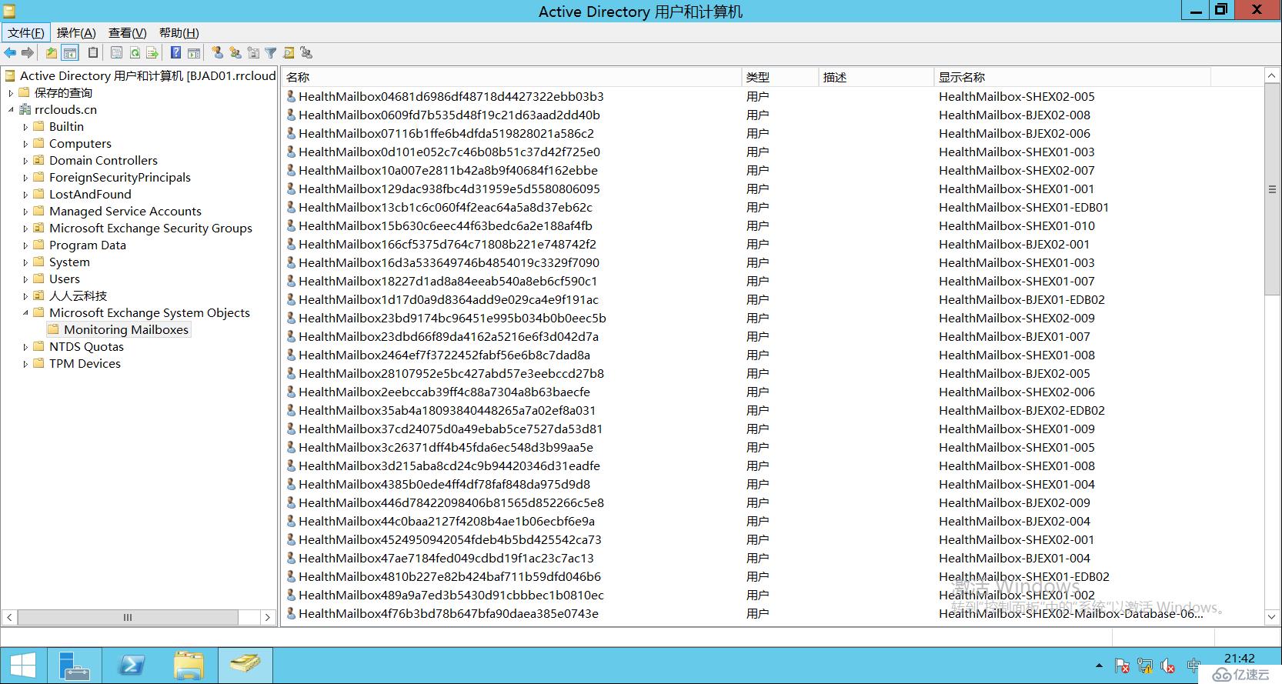Image resolution: width=1282 pixels, height=684 pixels.
Task: Refresh the view with the green refresh icon
Action: 135,53
